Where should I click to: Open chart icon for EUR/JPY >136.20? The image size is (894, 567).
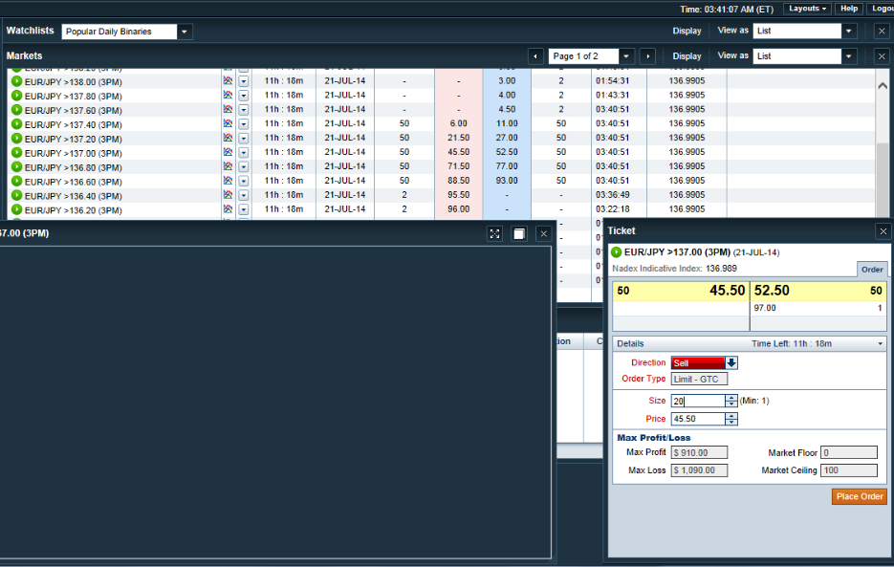(229, 209)
